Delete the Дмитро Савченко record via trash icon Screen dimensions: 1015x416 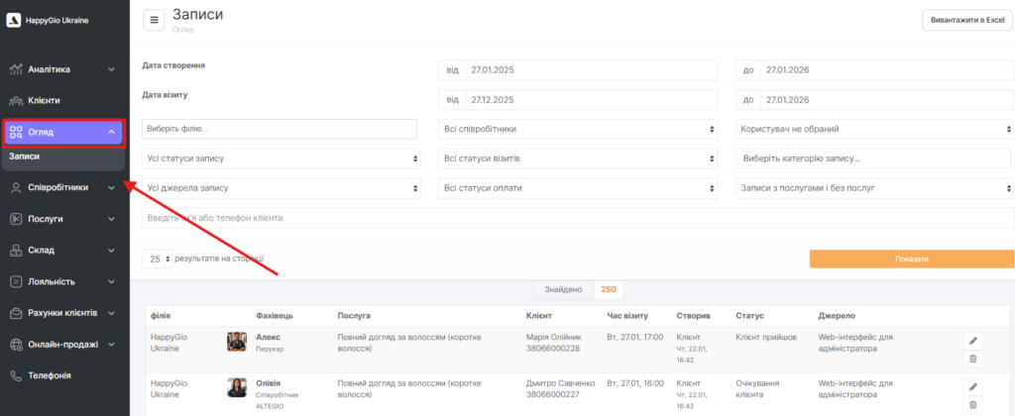coord(972,404)
